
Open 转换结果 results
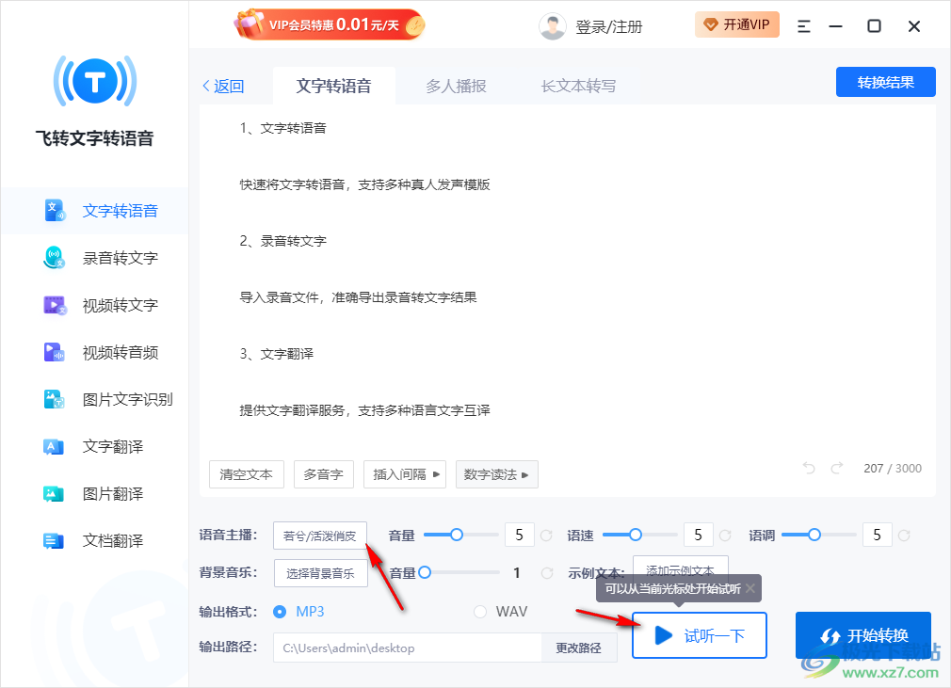[x=885, y=82]
